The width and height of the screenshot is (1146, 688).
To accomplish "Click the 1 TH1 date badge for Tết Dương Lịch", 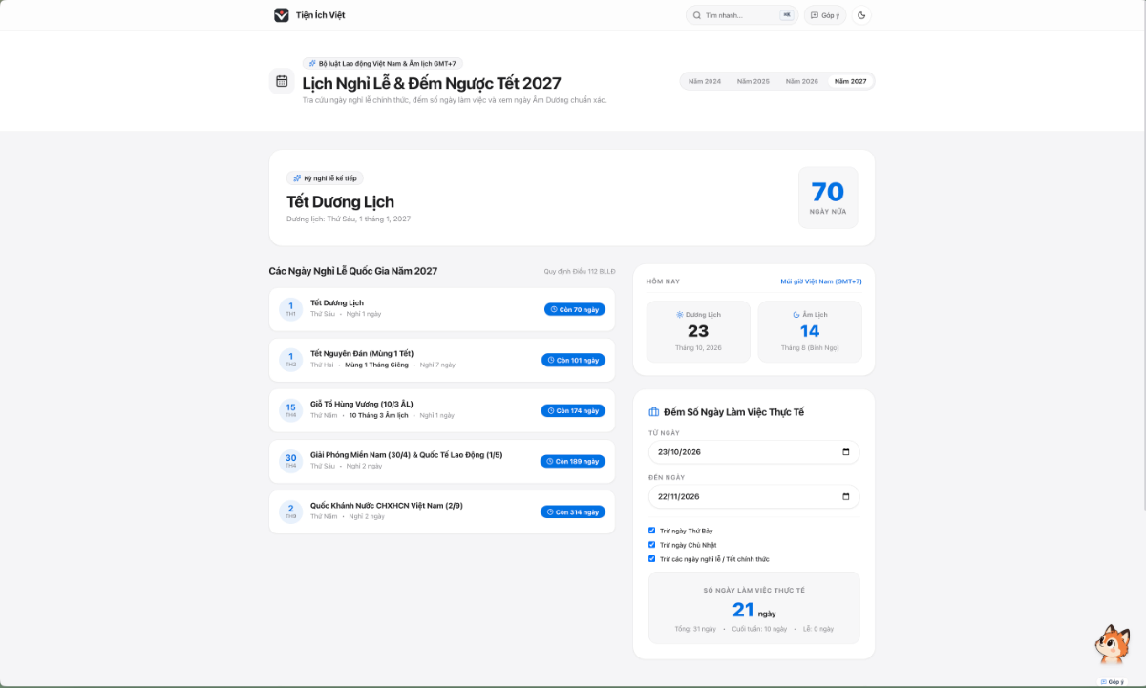I will 290,309.
